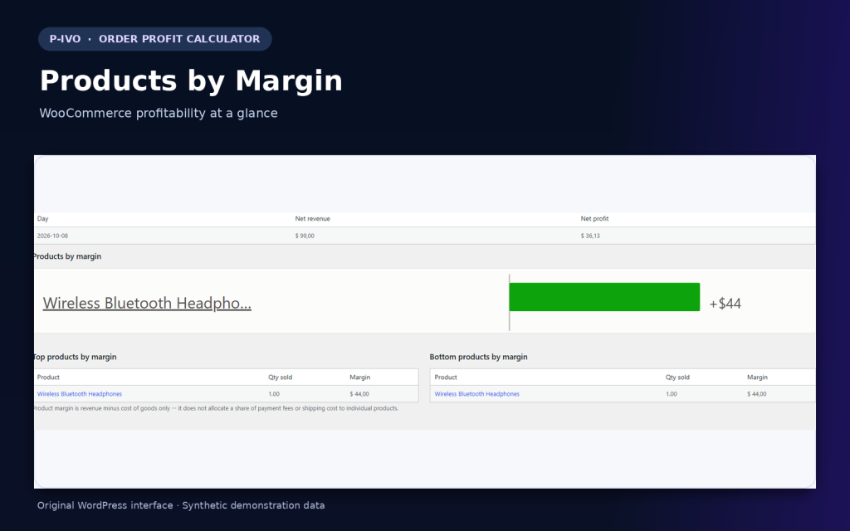Click Qty sold header in Bottom products table
The height and width of the screenshot is (531, 850).
[677, 378]
